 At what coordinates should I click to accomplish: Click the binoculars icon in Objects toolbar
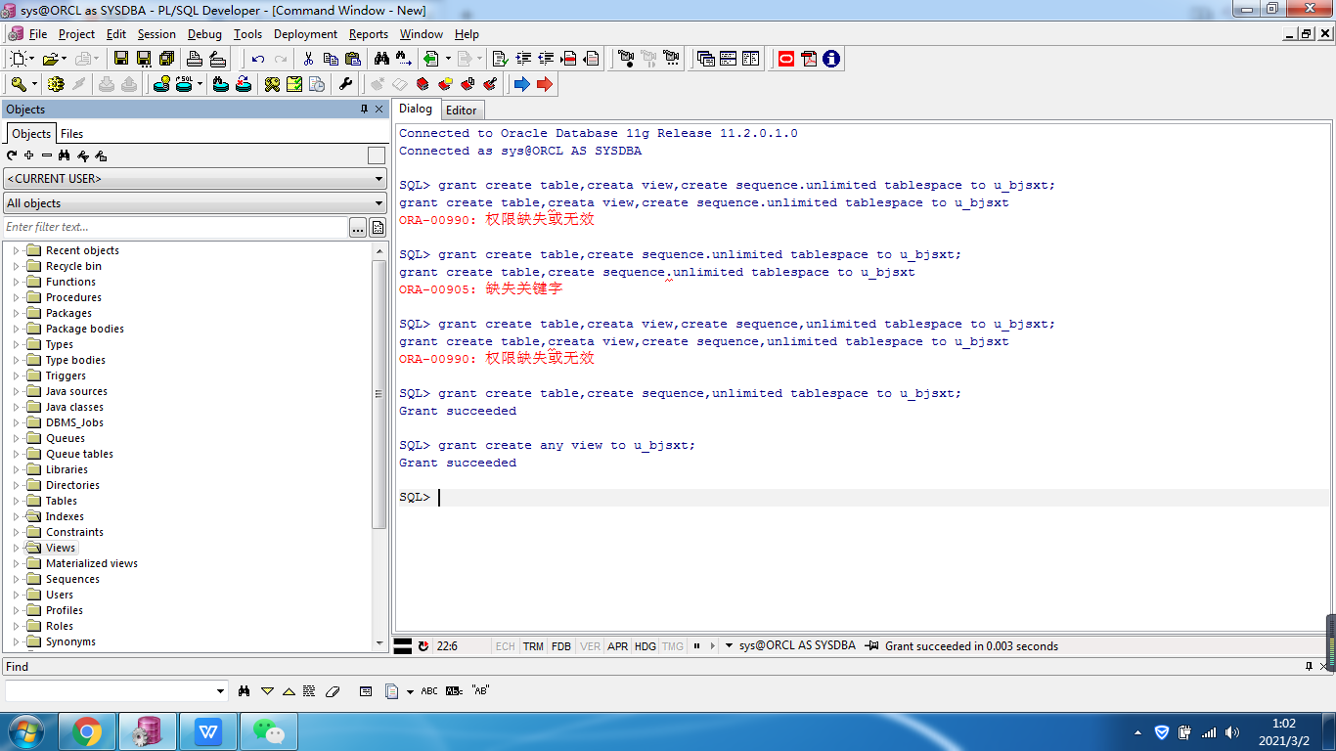[64, 155]
